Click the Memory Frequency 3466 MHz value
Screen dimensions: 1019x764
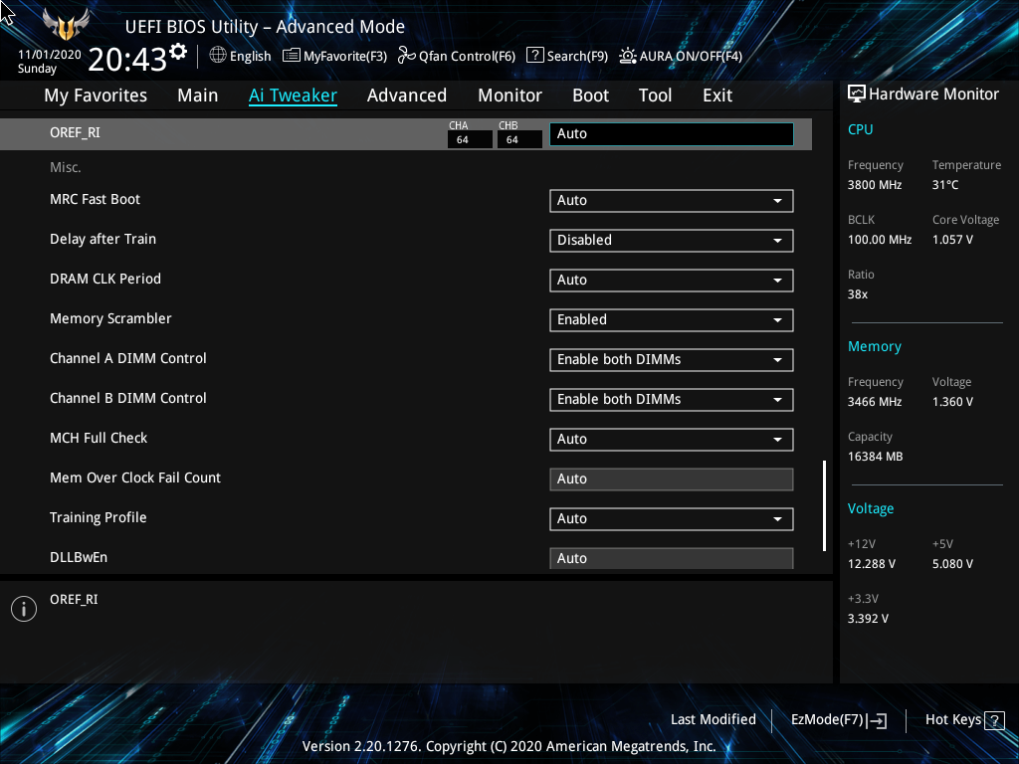[875, 402]
